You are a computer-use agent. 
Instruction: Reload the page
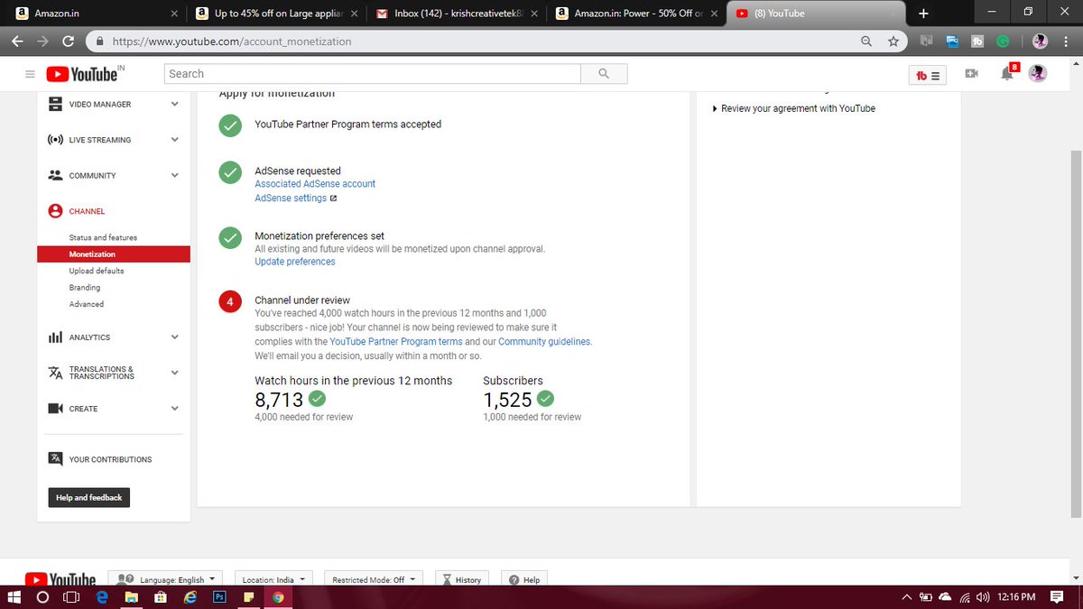(x=69, y=42)
